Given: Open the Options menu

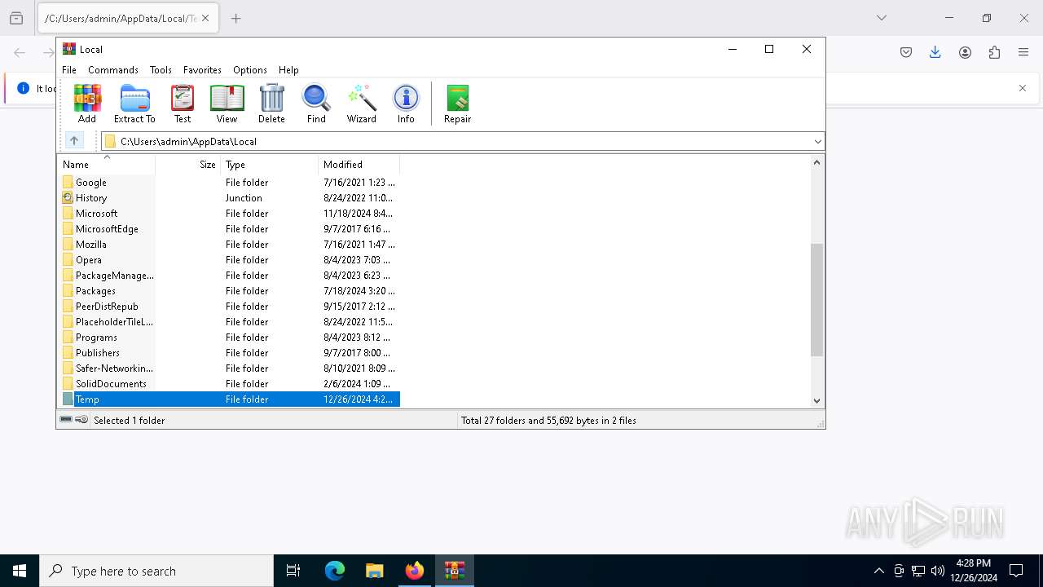Looking at the screenshot, I should [250, 70].
